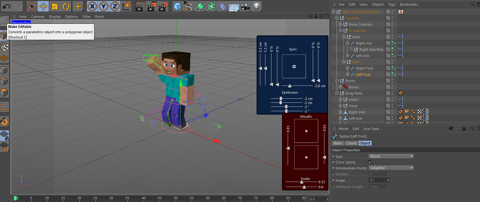The height and width of the screenshot is (202, 480).
Task: Open the Tags menu in Object Manager
Action: point(392,4)
